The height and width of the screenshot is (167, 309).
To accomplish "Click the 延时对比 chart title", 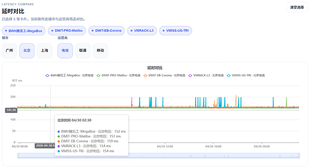I will click(x=154, y=68).
